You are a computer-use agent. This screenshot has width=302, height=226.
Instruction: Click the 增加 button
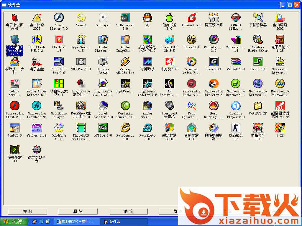(x=27, y=211)
